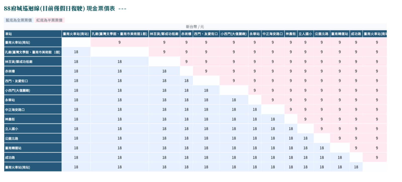Click the 西門、友愛街口 column header
This screenshot has height=182, width=402.
(206, 34)
